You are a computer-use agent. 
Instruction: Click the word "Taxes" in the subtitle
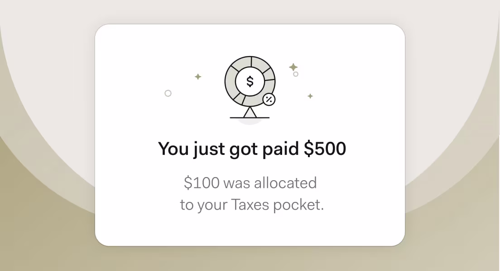tap(250, 204)
